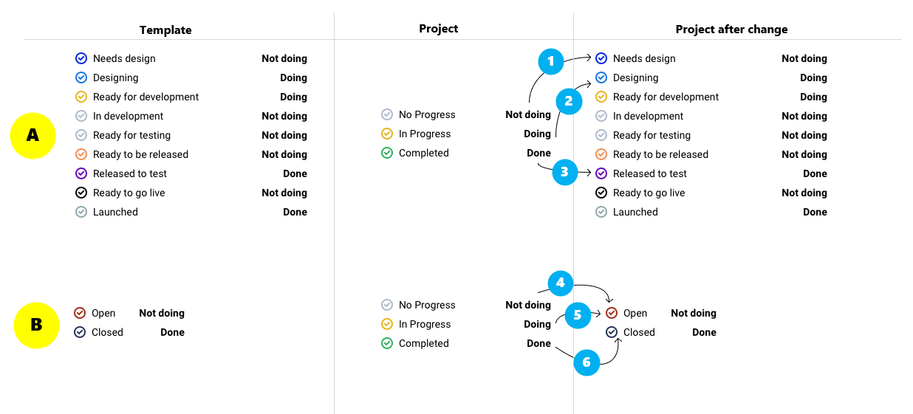
Task: Click the red Open check icon in Template section B
Action: tap(80, 313)
